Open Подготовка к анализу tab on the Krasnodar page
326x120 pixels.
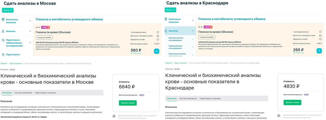pos(210,98)
